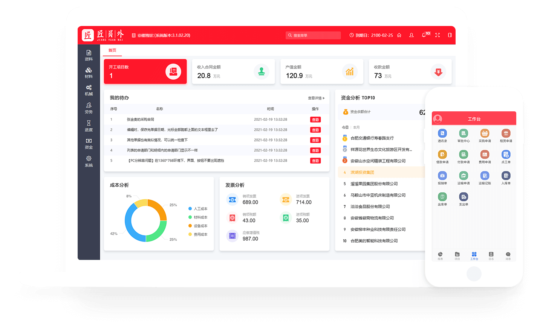Viewport: 540px width, 328px height.
Task: Switch to the 首页 tab
Action: pyautogui.click(x=112, y=50)
